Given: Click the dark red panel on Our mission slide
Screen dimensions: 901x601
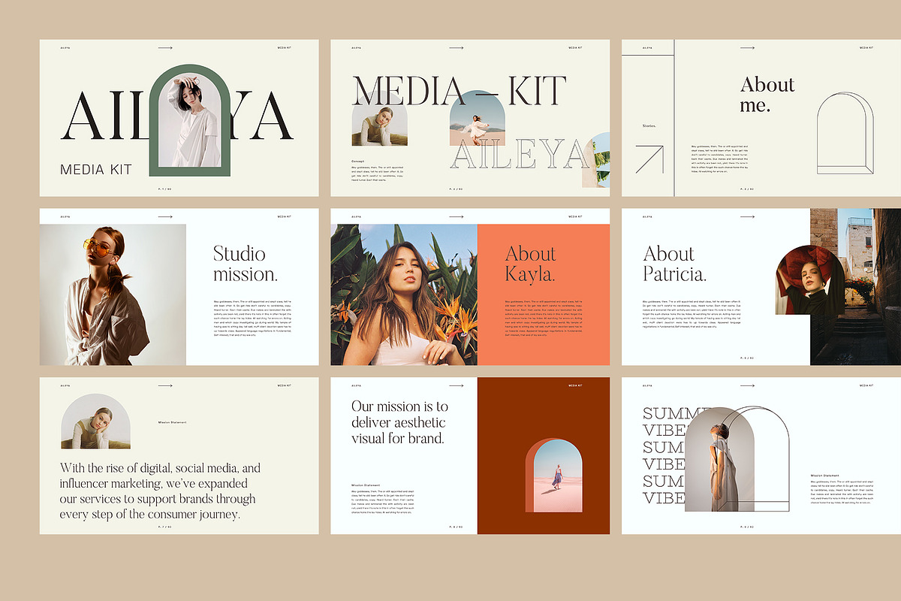Looking at the screenshot, I should [544, 456].
